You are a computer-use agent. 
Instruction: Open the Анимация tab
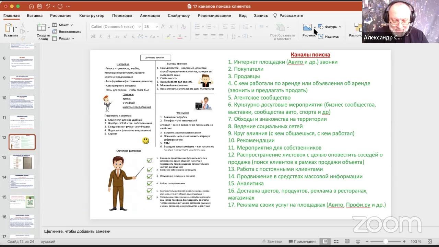coord(150,15)
